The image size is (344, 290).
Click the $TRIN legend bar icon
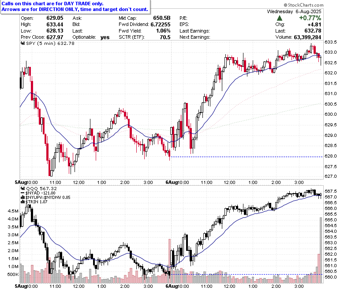(22, 202)
